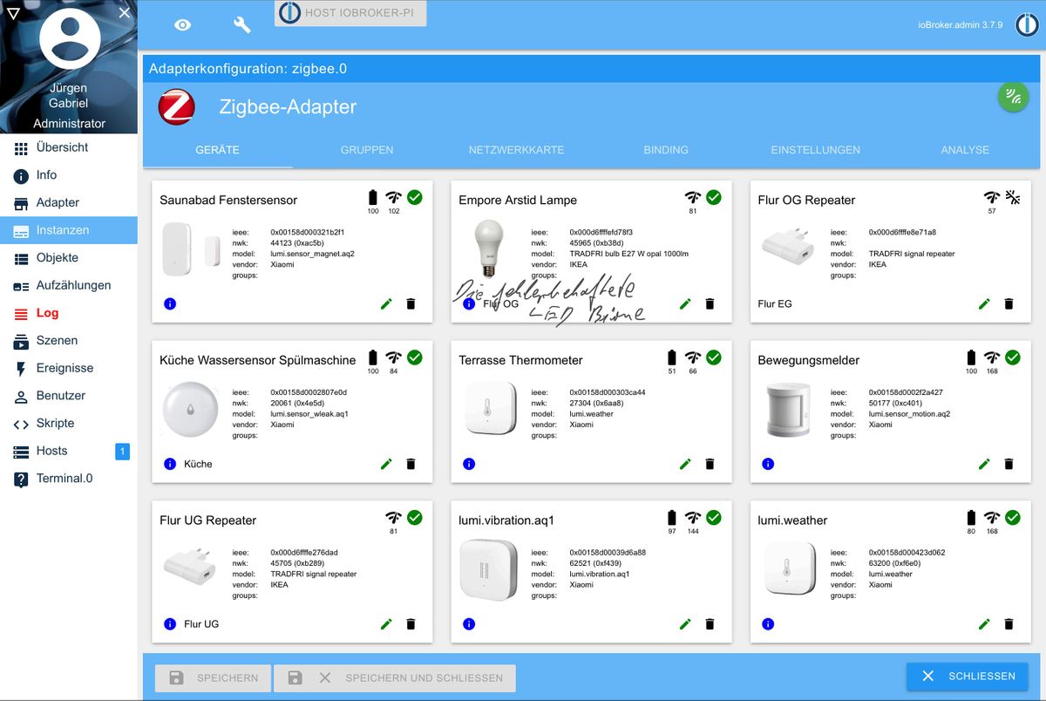The image size is (1046, 701).
Task: Delete the lumi.vibration.aq1 device
Action: [710, 624]
